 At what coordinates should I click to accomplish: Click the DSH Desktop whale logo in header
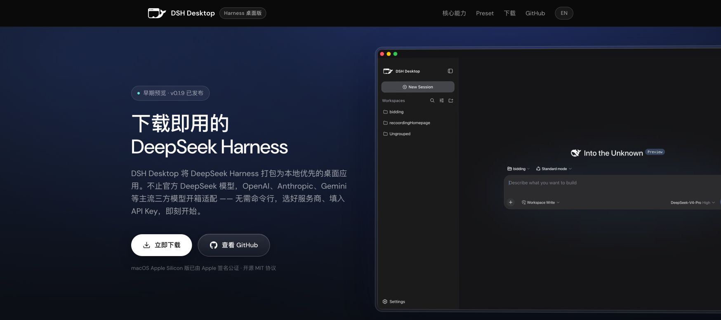pyautogui.click(x=157, y=13)
